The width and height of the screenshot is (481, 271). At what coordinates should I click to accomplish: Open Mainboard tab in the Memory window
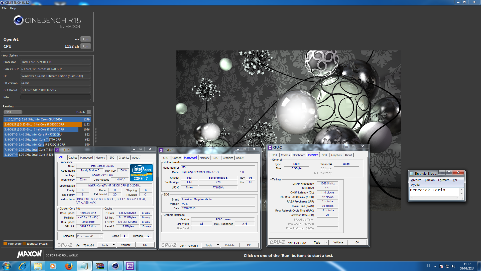coord(299,155)
